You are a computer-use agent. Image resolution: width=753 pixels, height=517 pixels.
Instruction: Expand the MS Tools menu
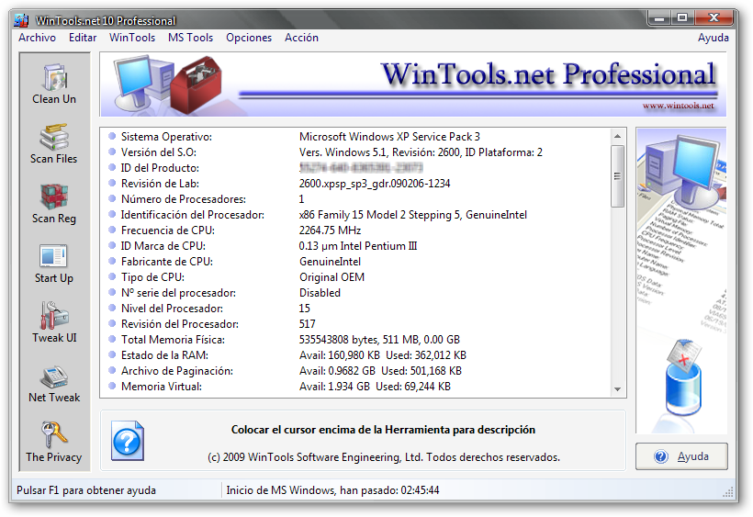(190, 38)
